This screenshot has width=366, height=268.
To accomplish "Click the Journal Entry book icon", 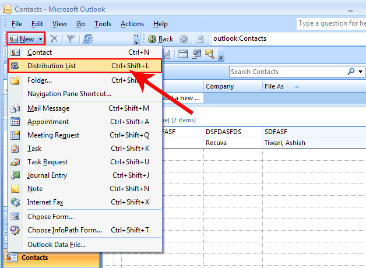I will point(15,175).
